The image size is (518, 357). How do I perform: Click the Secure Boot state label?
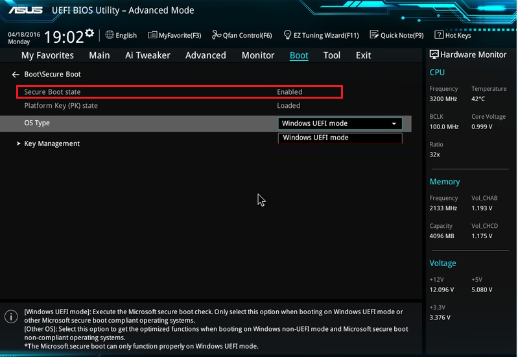(x=53, y=92)
